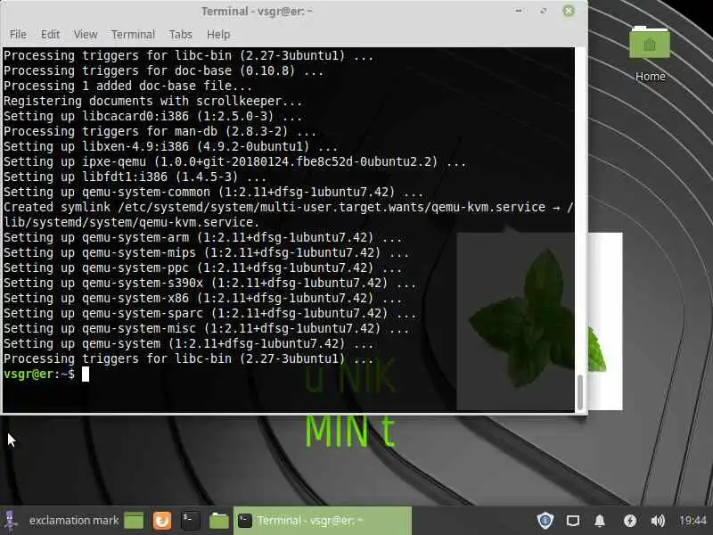Click the terminal vertical scrollbar handle
Image resolution: width=713 pixels, height=535 pixels.
pyautogui.click(x=580, y=392)
